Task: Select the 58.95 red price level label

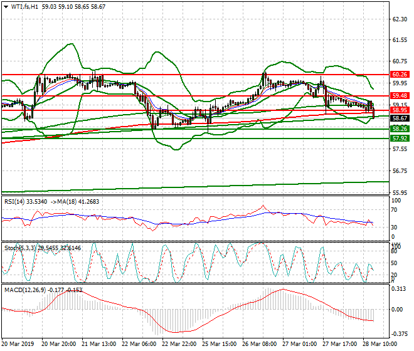Action: click(400, 110)
